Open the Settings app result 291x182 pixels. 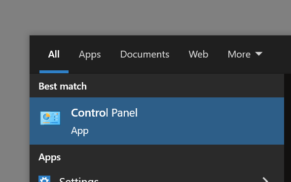pos(157,179)
